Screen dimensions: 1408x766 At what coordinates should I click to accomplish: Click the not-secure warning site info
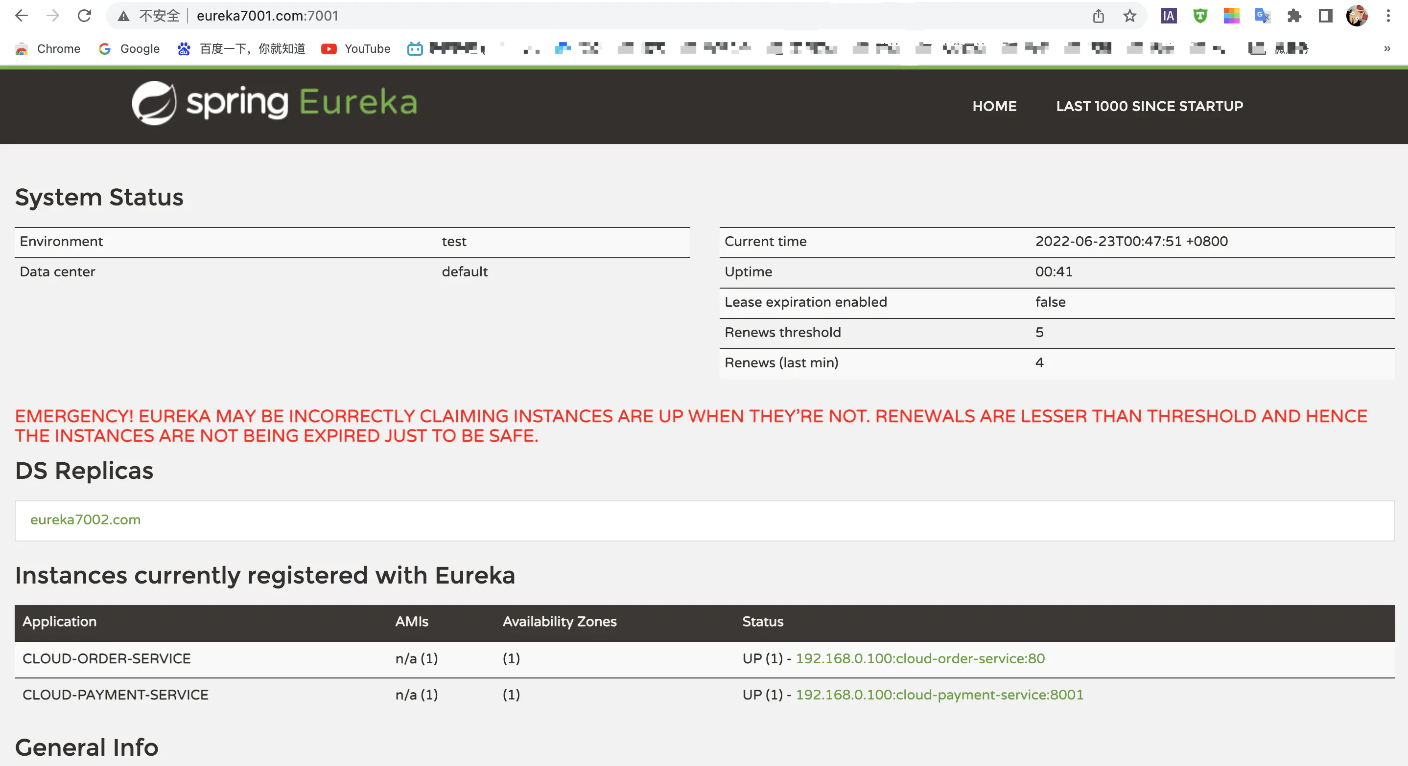click(149, 16)
